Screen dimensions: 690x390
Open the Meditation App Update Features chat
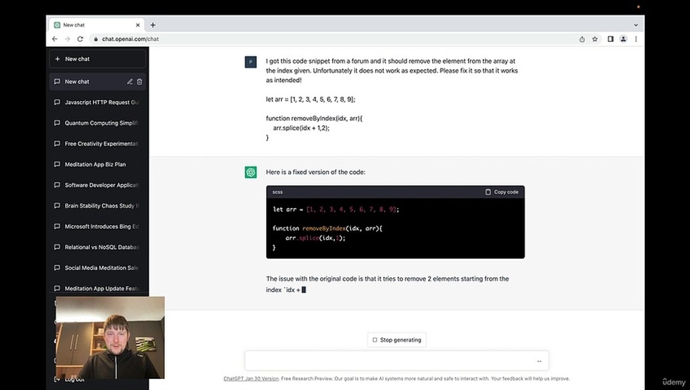(x=98, y=289)
